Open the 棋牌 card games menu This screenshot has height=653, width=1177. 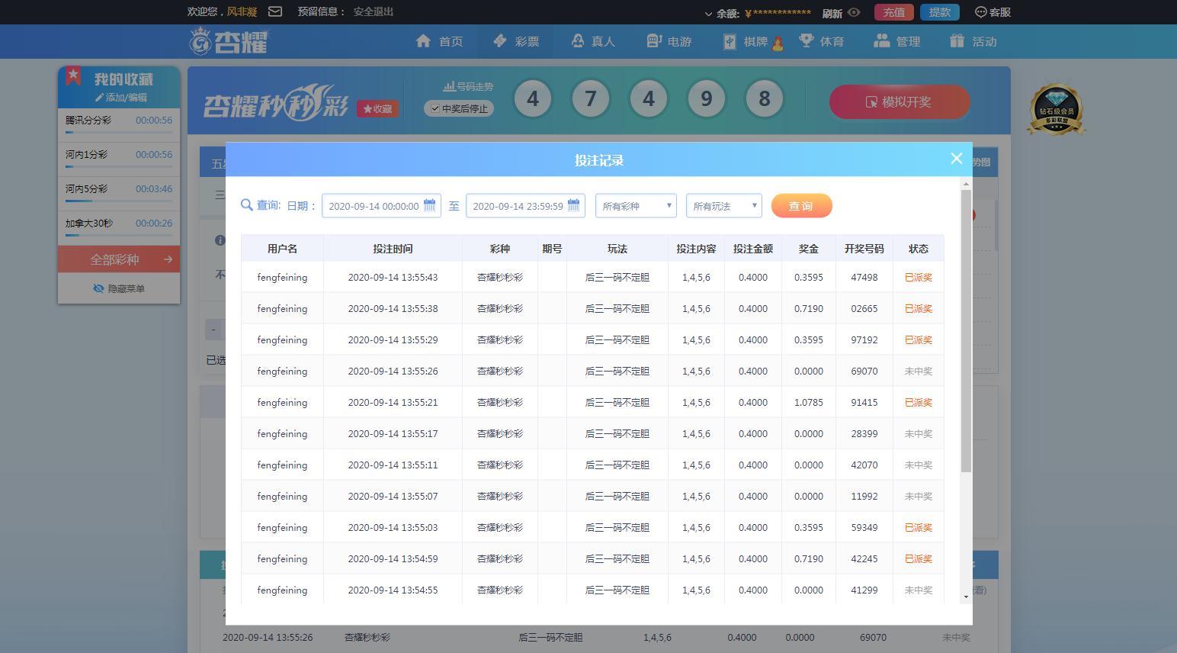click(x=752, y=41)
